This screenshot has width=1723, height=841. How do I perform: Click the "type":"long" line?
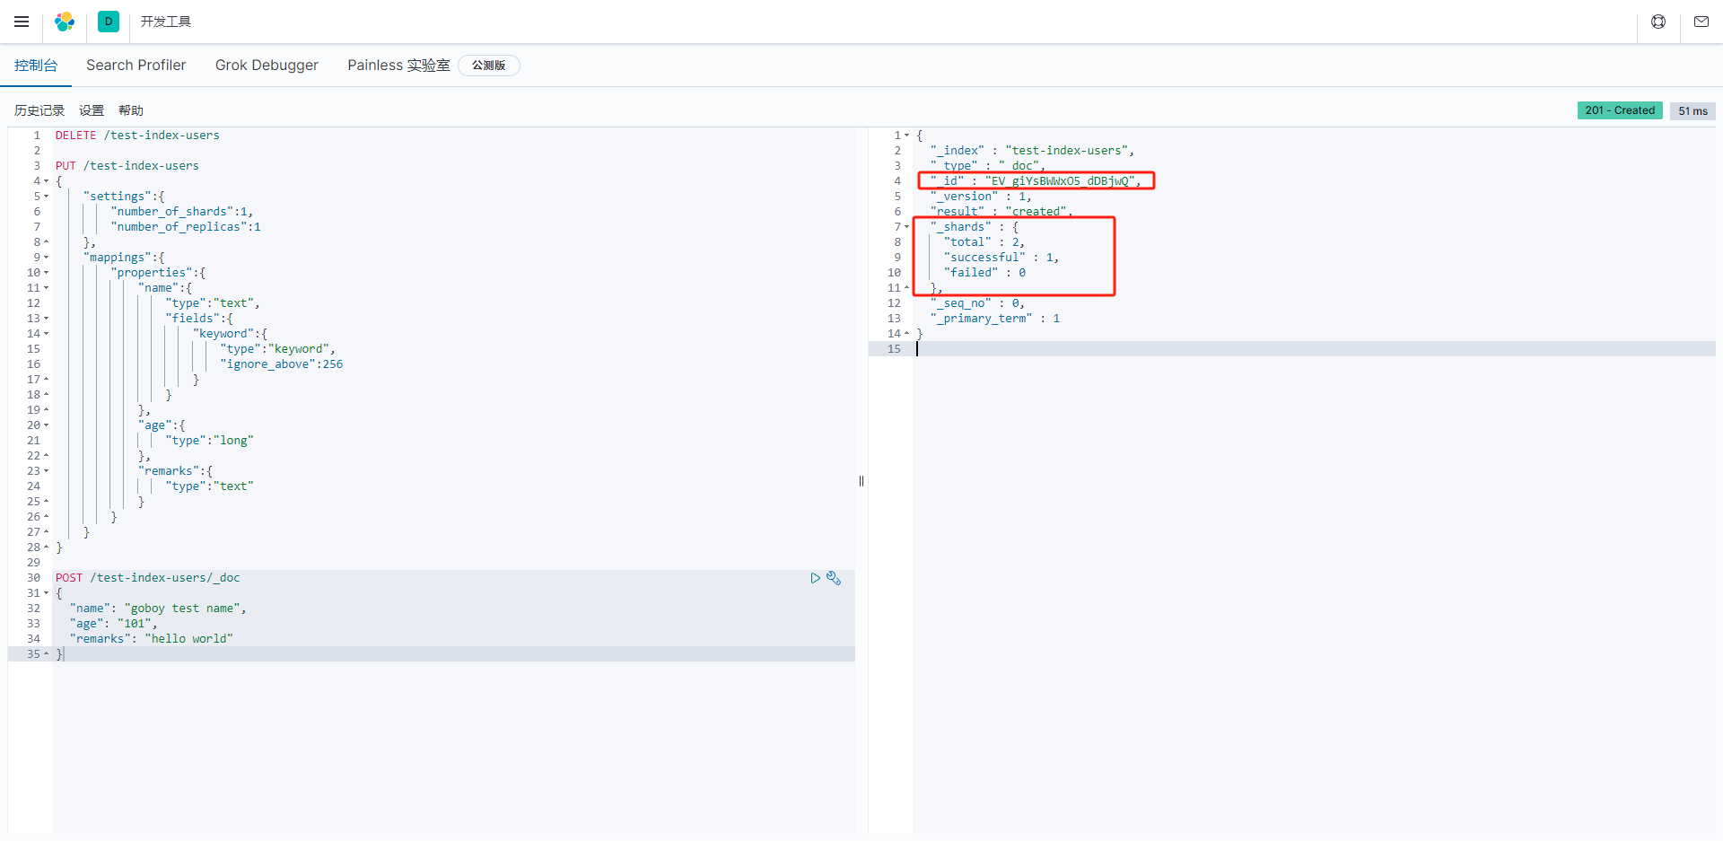click(x=210, y=441)
